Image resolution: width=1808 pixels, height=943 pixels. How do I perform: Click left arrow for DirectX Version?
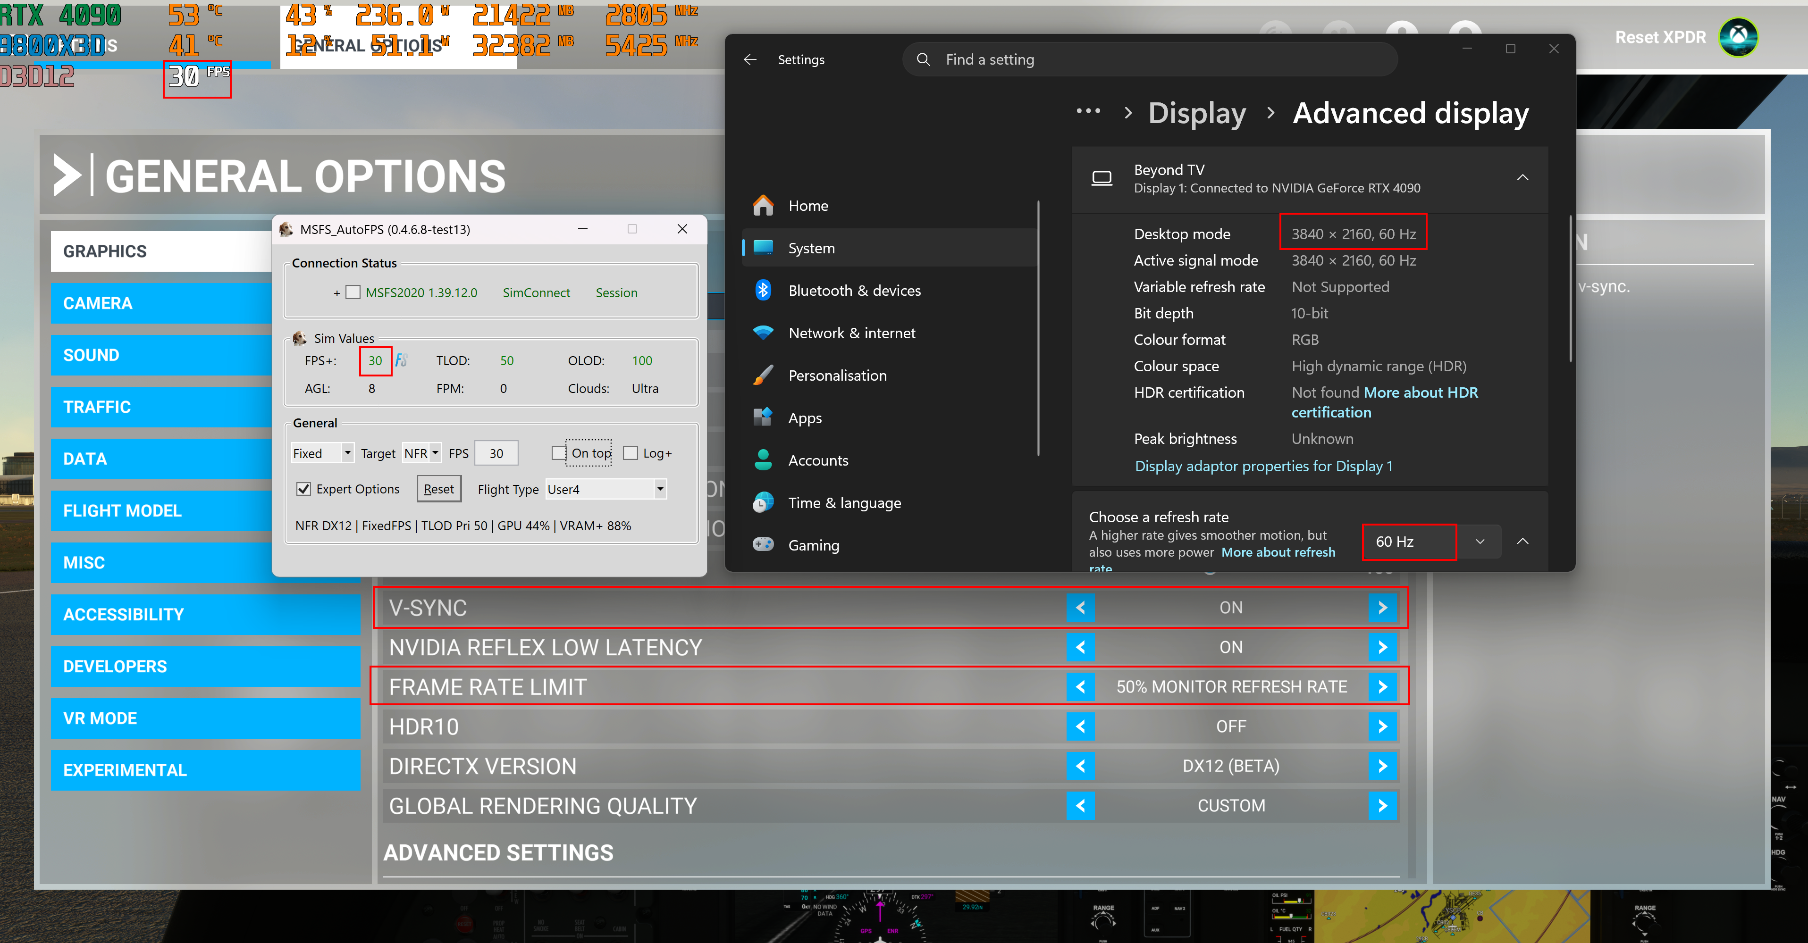point(1080,766)
